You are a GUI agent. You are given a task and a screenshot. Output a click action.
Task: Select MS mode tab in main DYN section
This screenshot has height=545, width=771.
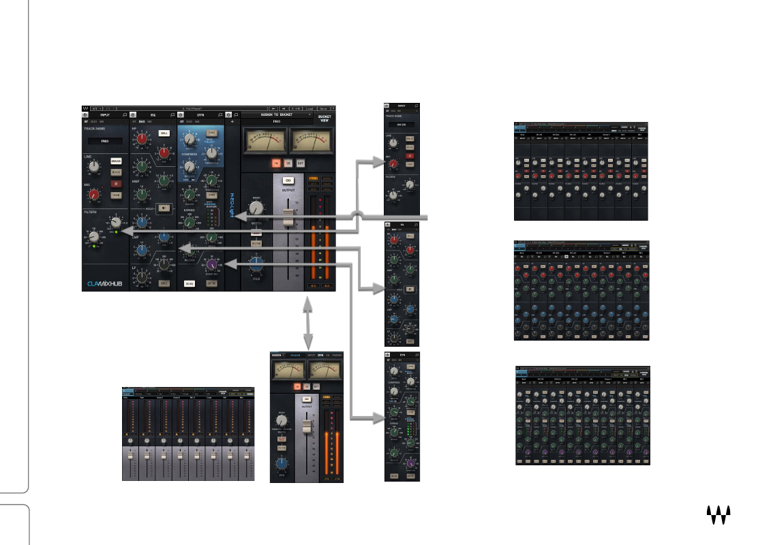click(197, 121)
